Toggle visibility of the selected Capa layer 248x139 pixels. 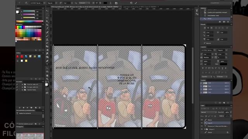point(201,123)
